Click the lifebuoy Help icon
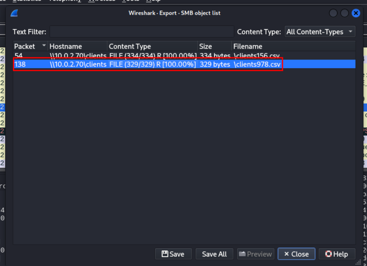Screen dimensions: 367x266 pos(328,254)
